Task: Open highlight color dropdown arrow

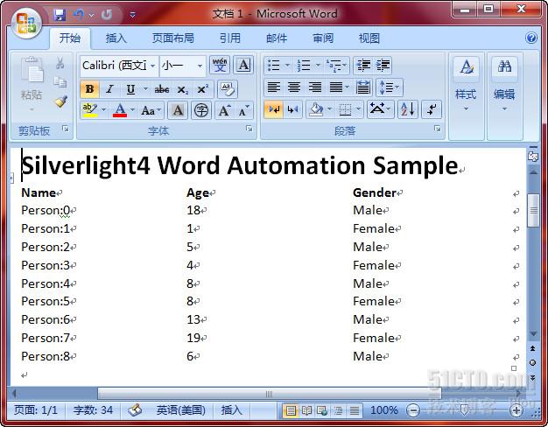Action: click(103, 109)
